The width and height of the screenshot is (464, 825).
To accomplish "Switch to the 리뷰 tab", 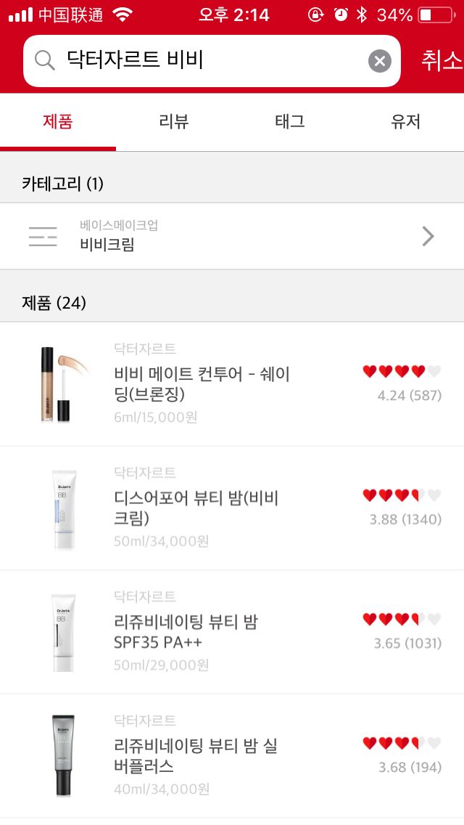I will 174,121.
